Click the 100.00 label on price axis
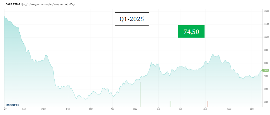This screenshot has width=270, height=115. [x=266, y=37]
